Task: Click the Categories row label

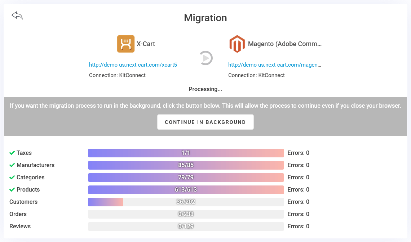Action: point(30,178)
